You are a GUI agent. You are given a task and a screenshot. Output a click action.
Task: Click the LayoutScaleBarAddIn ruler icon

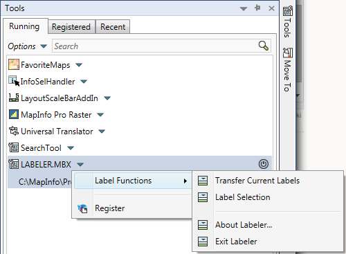point(14,98)
